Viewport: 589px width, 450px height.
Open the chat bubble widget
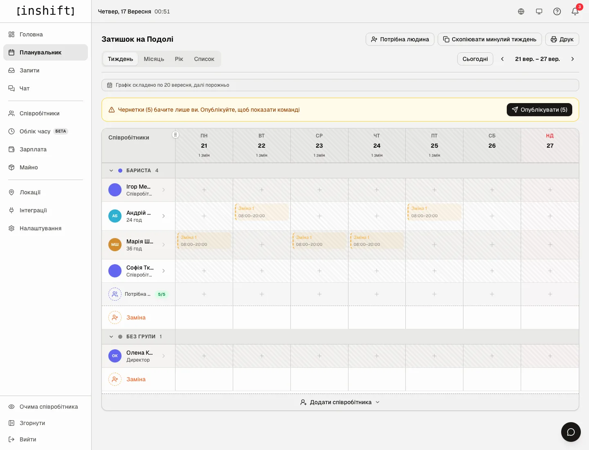(x=571, y=432)
